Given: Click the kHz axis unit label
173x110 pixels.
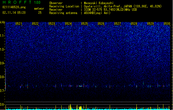Looking at the screenshot, I should 2,22.
